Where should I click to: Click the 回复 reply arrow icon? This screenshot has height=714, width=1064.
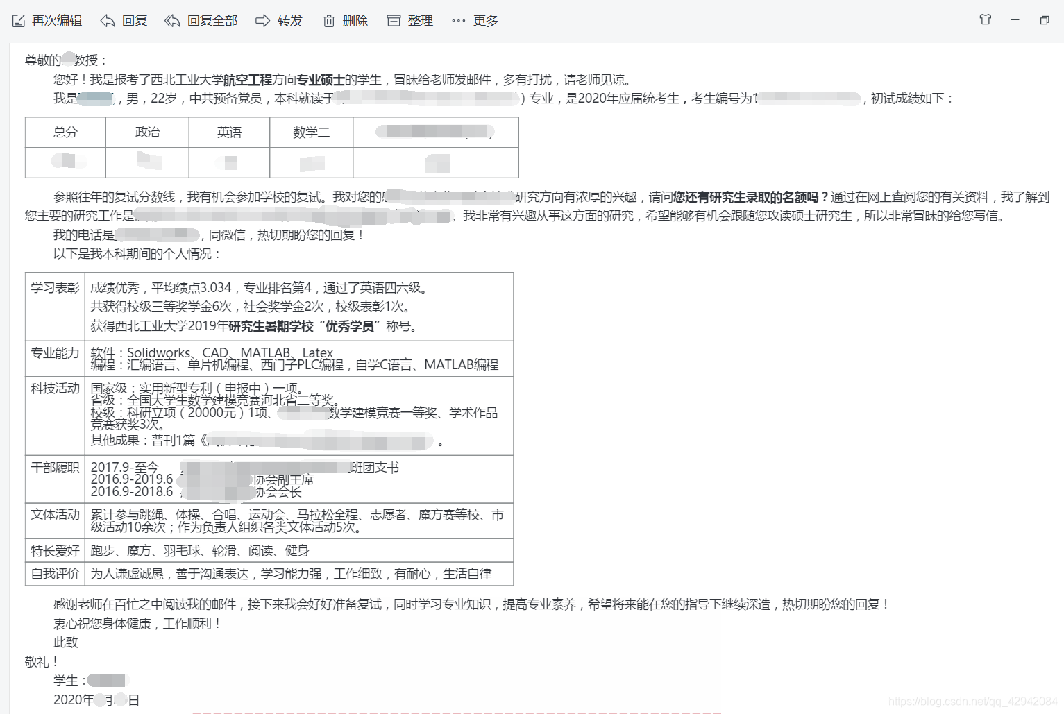[108, 21]
